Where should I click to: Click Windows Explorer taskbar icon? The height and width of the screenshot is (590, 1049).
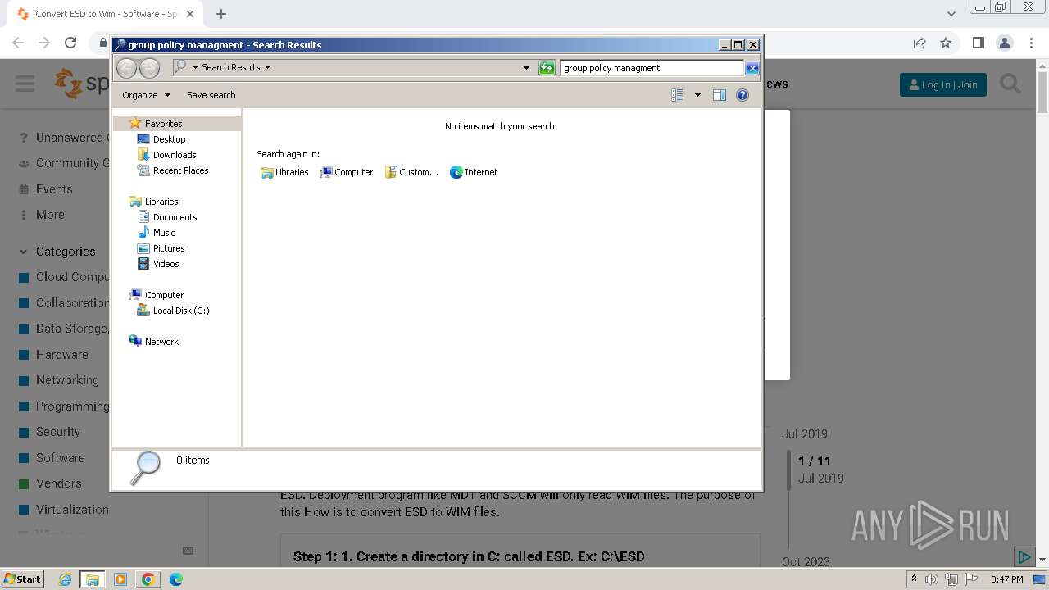(x=93, y=579)
